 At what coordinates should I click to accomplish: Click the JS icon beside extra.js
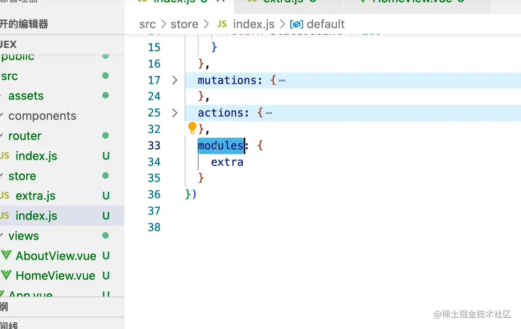[x=5, y=195]
